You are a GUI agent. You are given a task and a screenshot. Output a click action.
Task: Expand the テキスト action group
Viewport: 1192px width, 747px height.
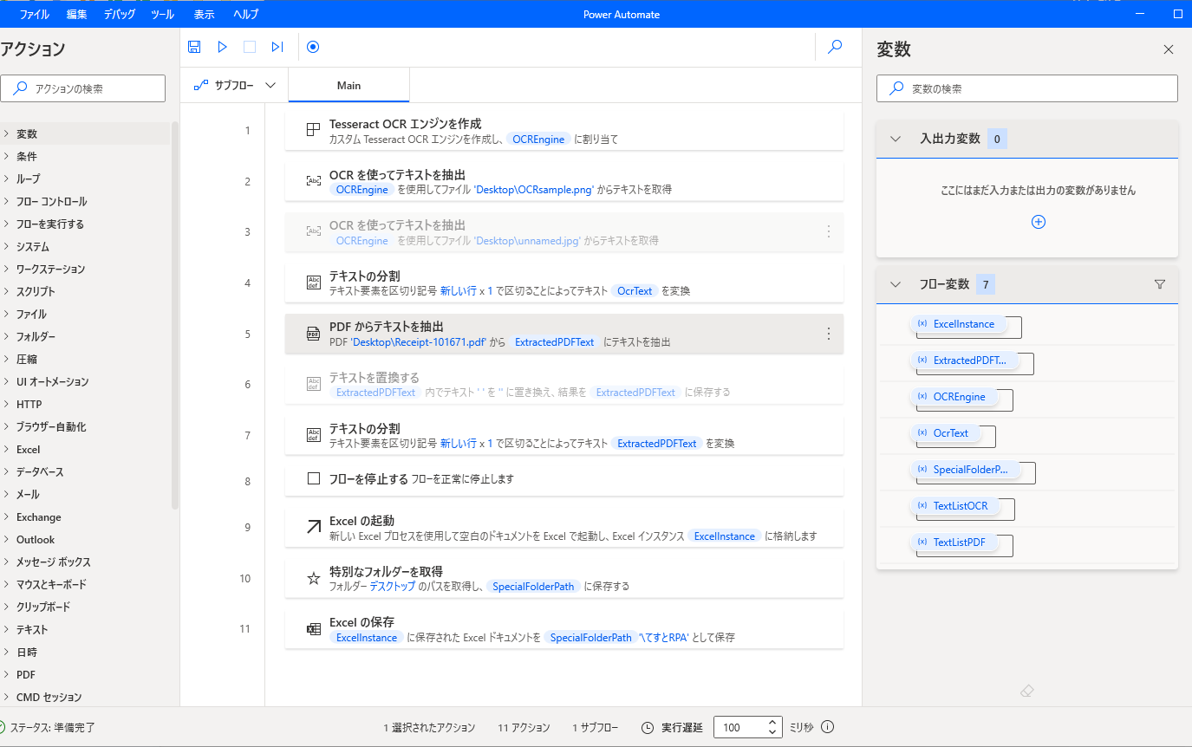6,629
